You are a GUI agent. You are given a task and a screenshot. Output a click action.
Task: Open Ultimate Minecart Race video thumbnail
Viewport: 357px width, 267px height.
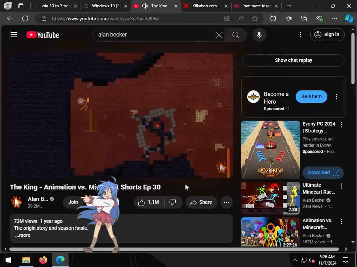click(x=270, y=198)
